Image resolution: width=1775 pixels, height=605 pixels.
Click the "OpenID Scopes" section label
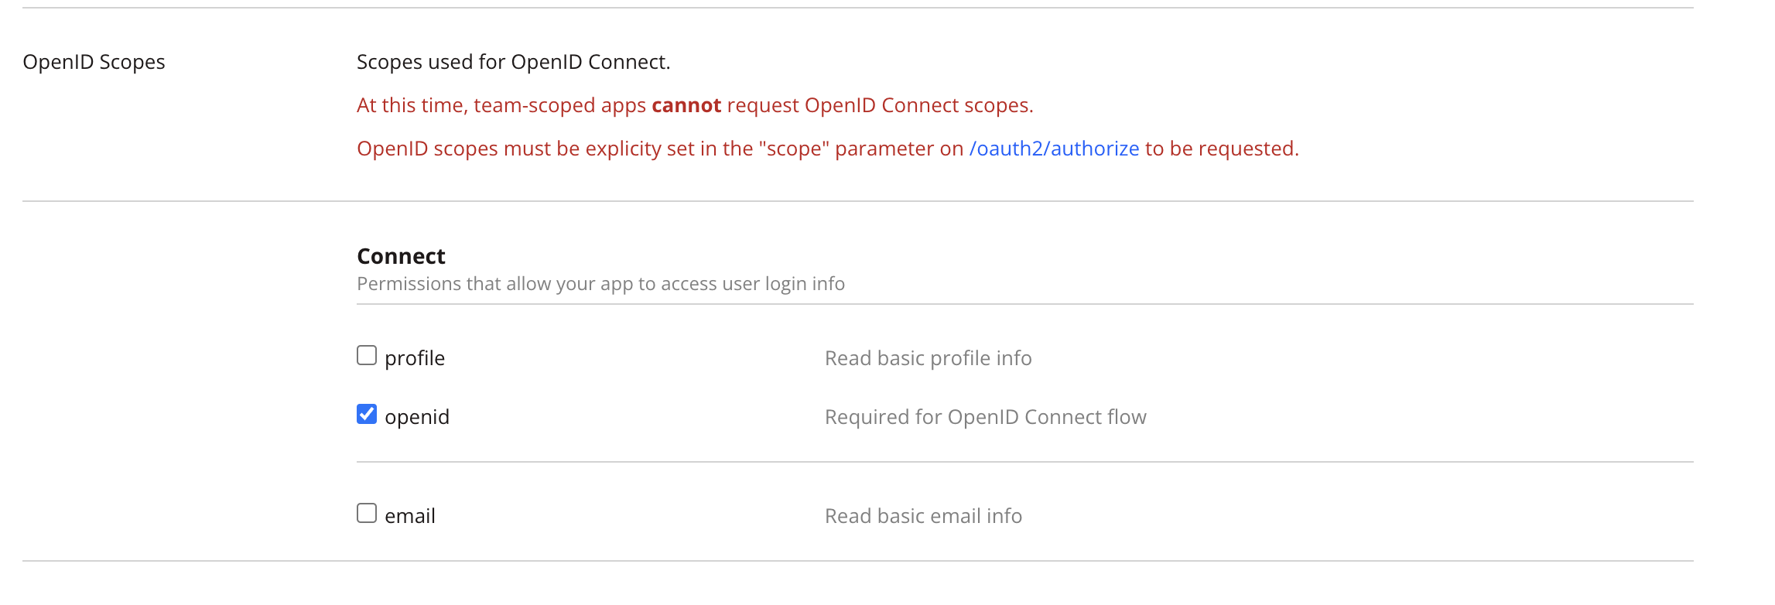coord(94,62)
